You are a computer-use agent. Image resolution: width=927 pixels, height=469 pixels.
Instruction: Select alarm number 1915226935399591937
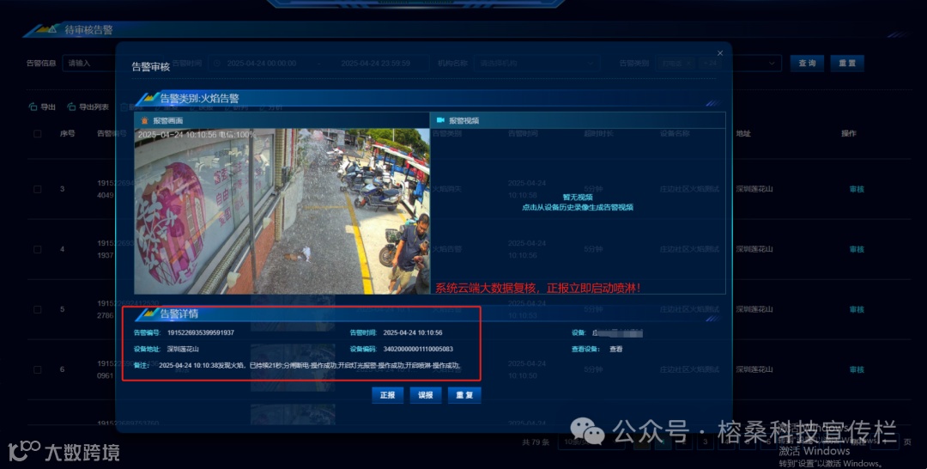[x=200, y=333]
